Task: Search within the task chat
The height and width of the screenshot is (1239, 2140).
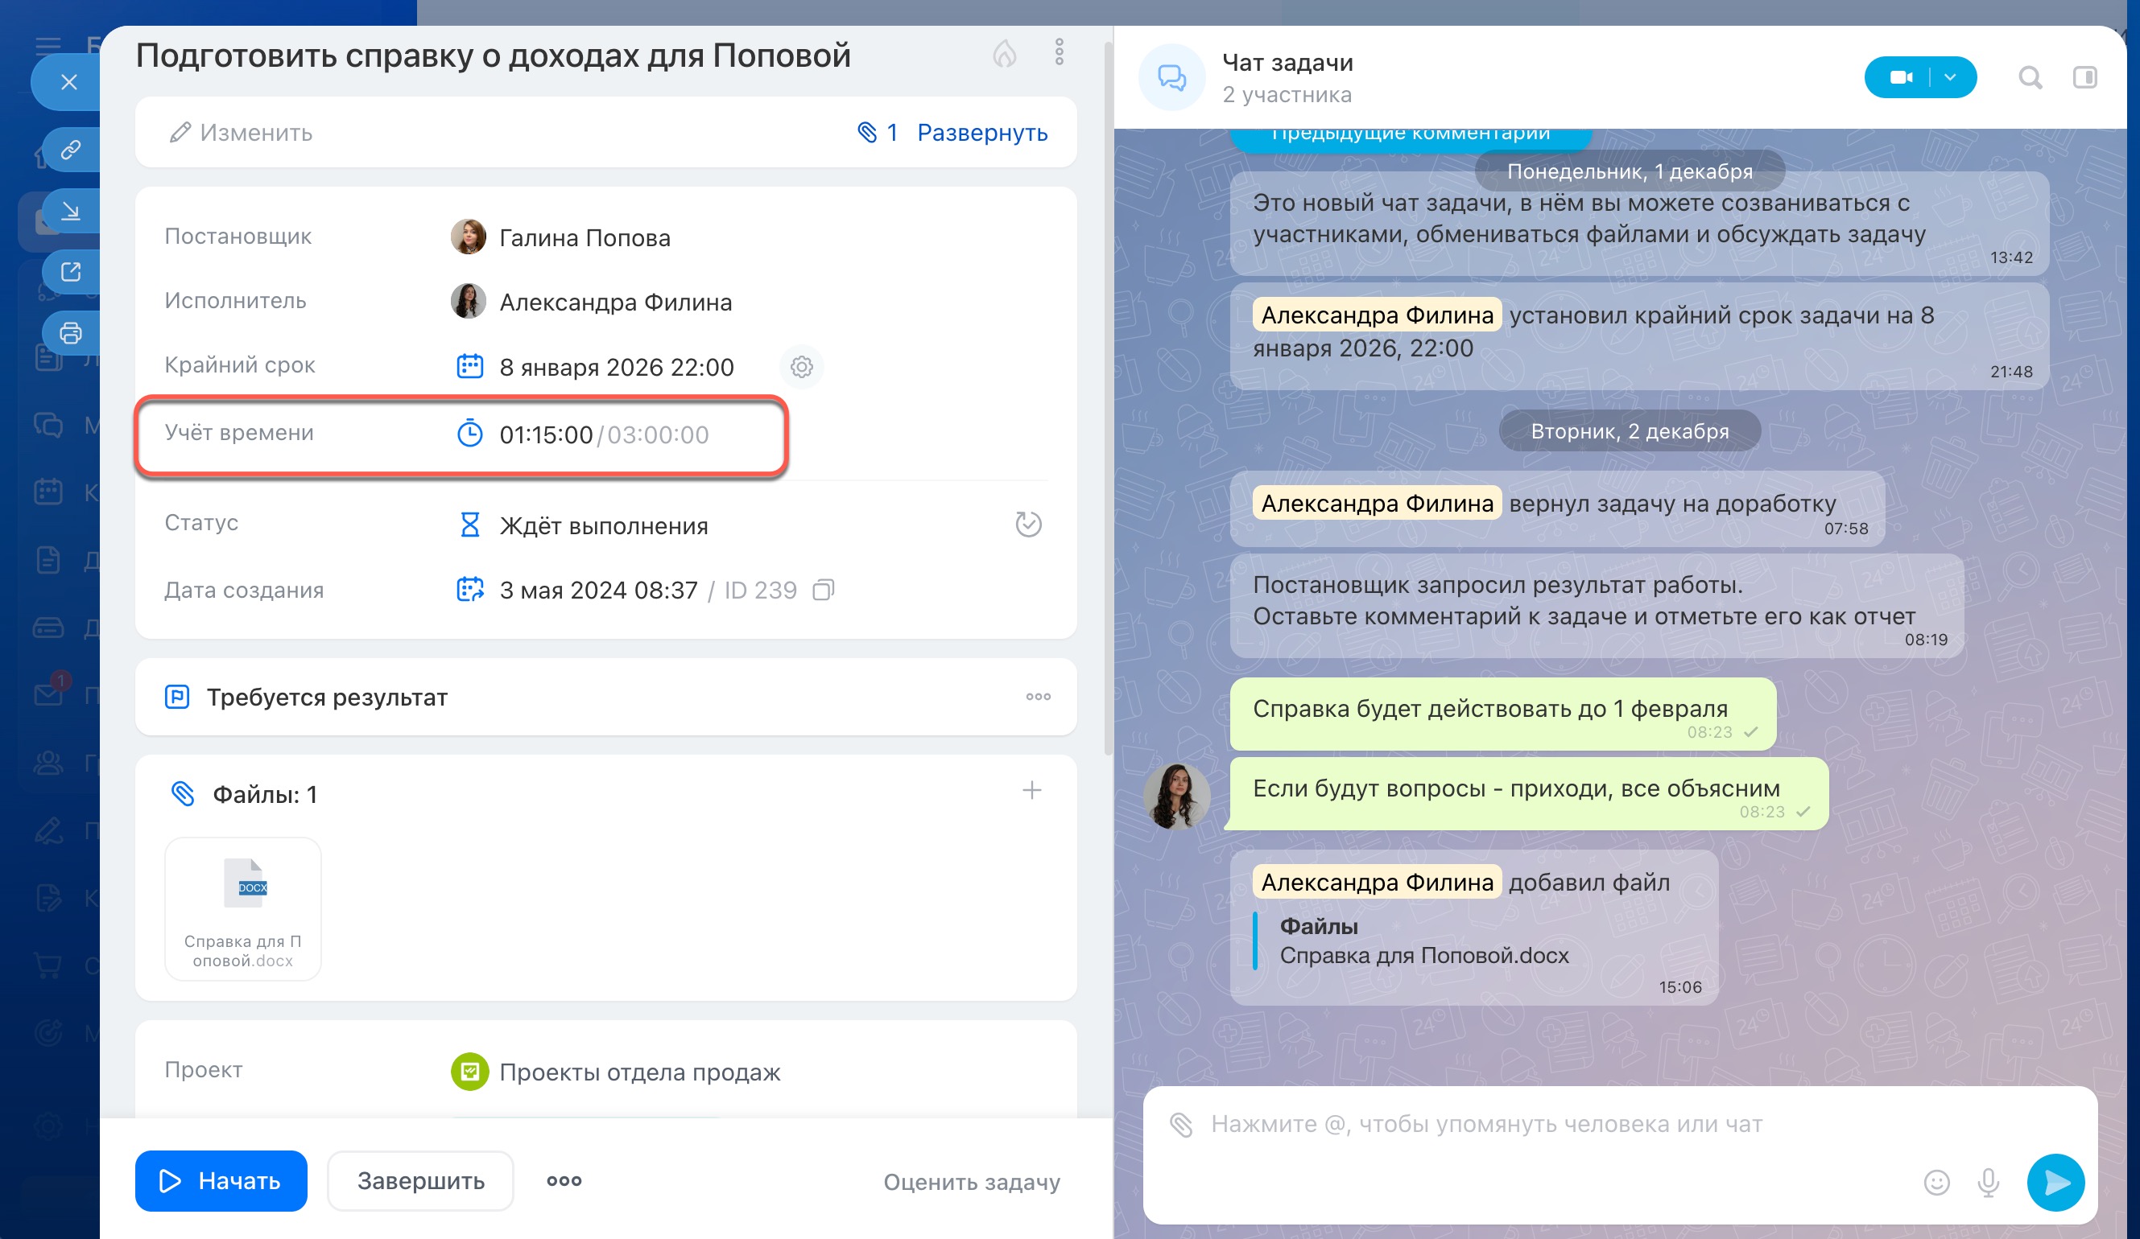Action: point(2030,78)
